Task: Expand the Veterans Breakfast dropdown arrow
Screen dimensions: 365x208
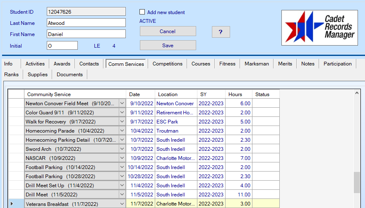Action: pos(122,204)
